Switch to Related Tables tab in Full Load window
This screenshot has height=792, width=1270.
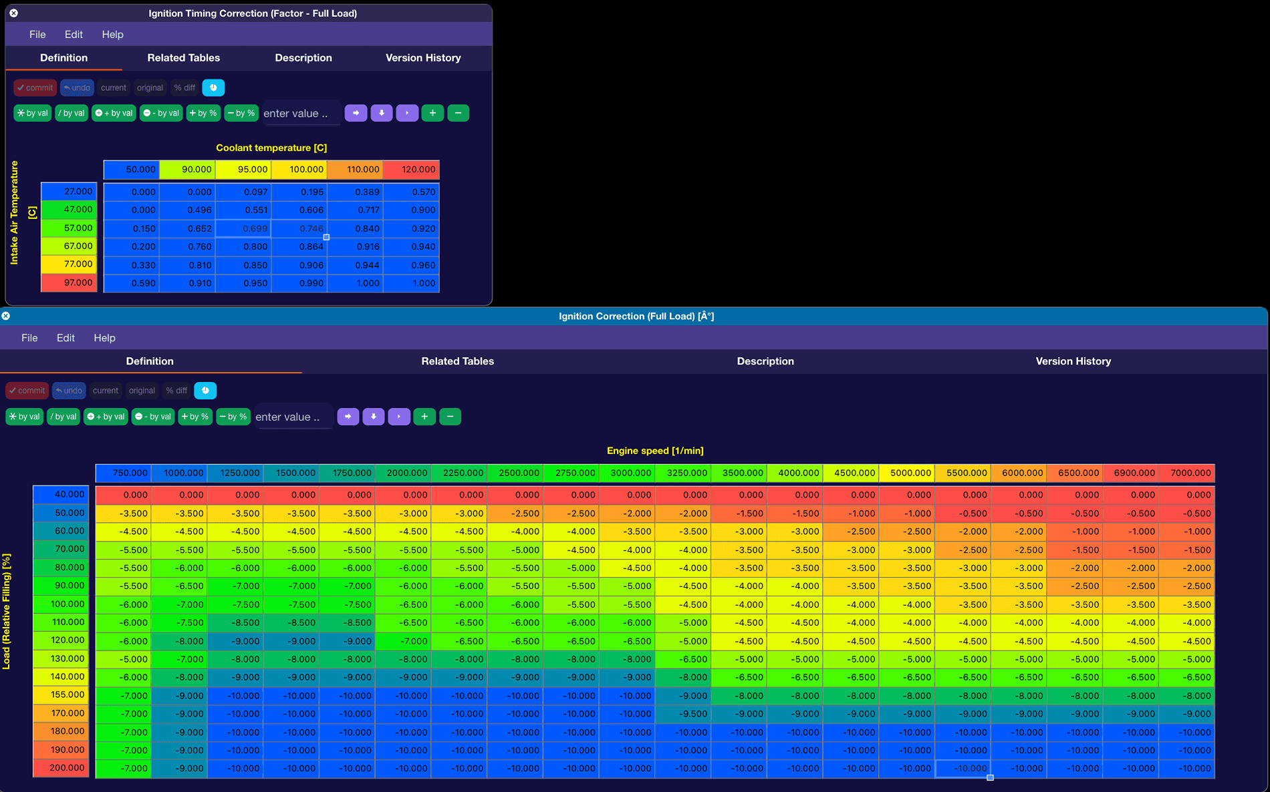tap(458, 361)
